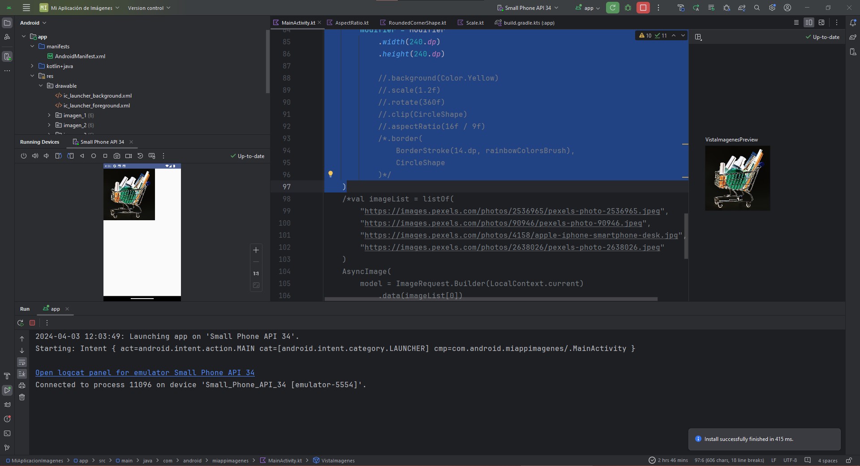Open the Terminal tool window
Screen dimensions: 860x466
point(7,433)
